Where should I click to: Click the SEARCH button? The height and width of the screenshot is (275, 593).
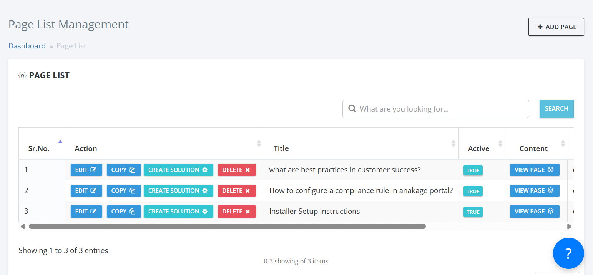click(556, 109)
